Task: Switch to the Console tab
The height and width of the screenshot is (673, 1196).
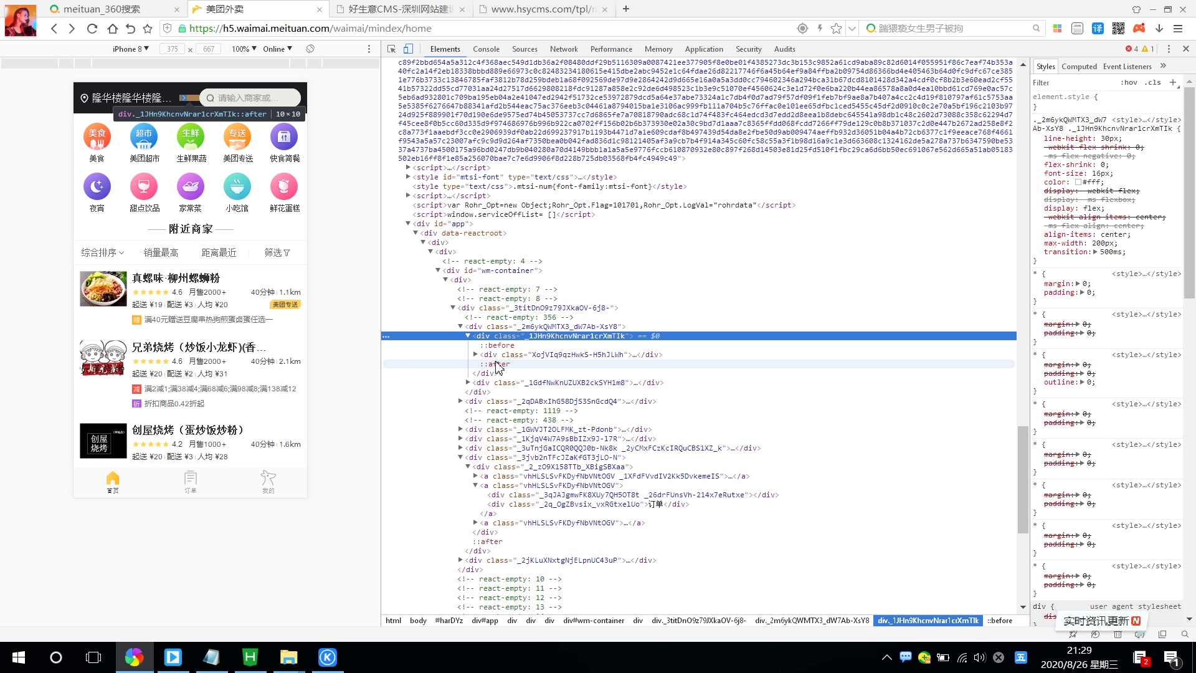Action: pos(486,49)
